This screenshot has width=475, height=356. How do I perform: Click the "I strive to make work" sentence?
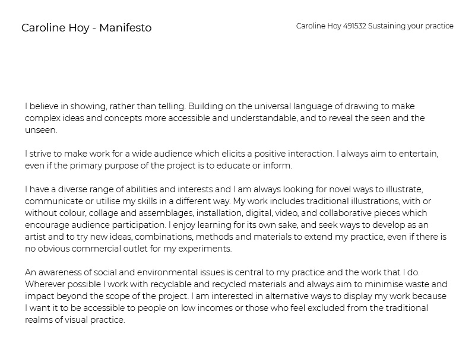[71, 154]
